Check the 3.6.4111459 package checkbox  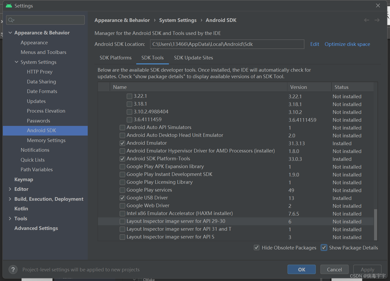[x=129, y=120]
